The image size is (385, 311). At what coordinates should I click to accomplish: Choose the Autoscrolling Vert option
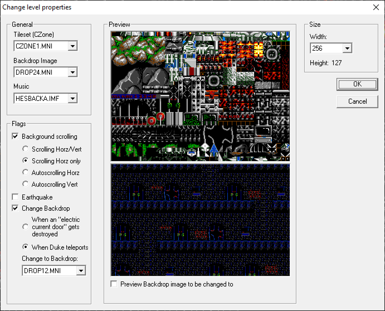[x=25, y=184]
